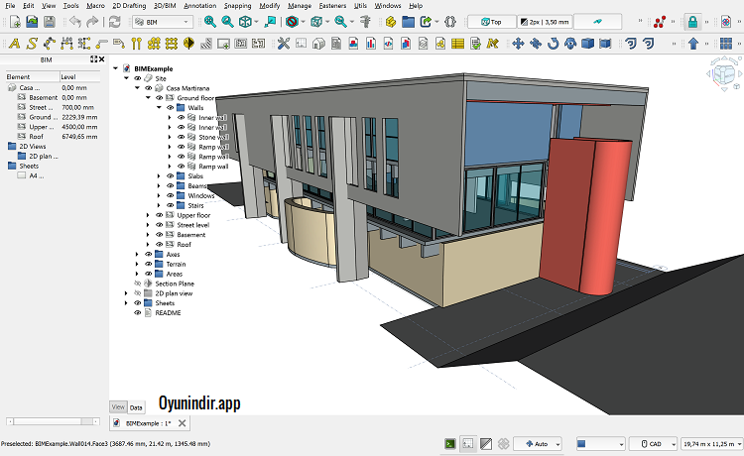Hide the Walls group via eye icon
Screen dimensions: 744x456
[170, 108]
